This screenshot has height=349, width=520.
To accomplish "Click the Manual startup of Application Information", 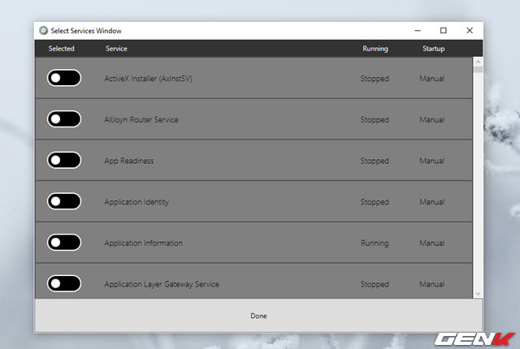I will click(432, 243).
